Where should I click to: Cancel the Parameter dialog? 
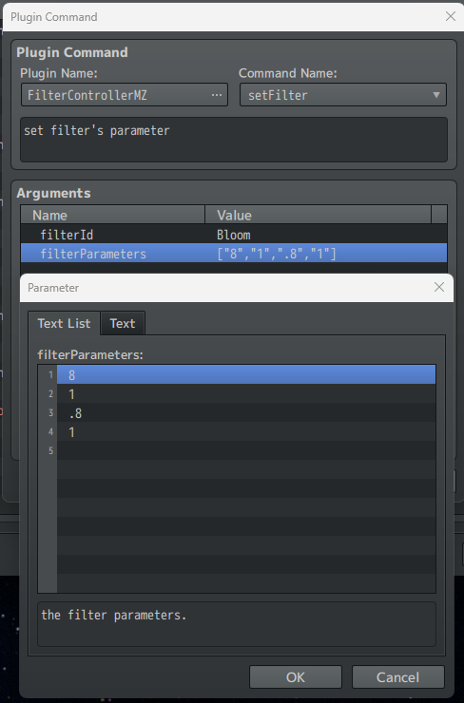pyautogui.click(x=398, y=676)
